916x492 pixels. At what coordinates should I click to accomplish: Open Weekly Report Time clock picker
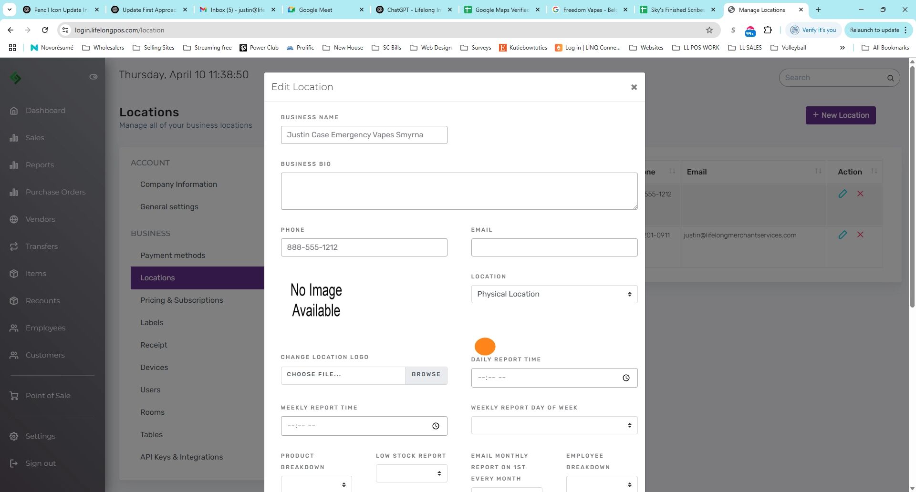point(436,426)
